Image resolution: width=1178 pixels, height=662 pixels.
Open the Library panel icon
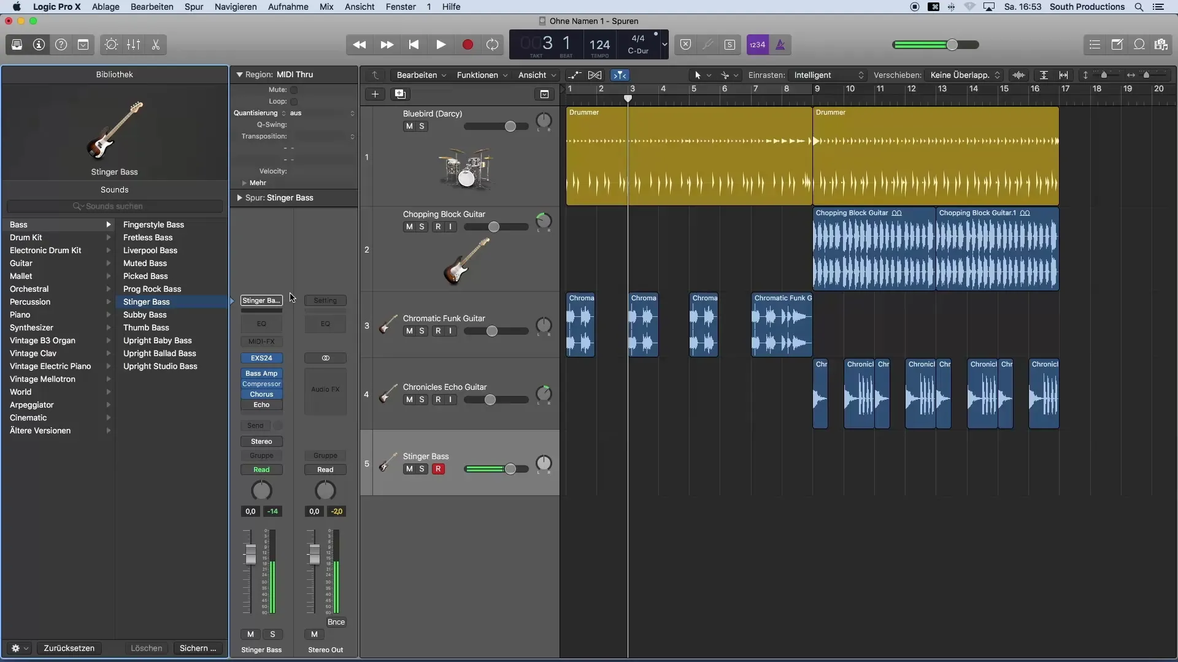17,45
